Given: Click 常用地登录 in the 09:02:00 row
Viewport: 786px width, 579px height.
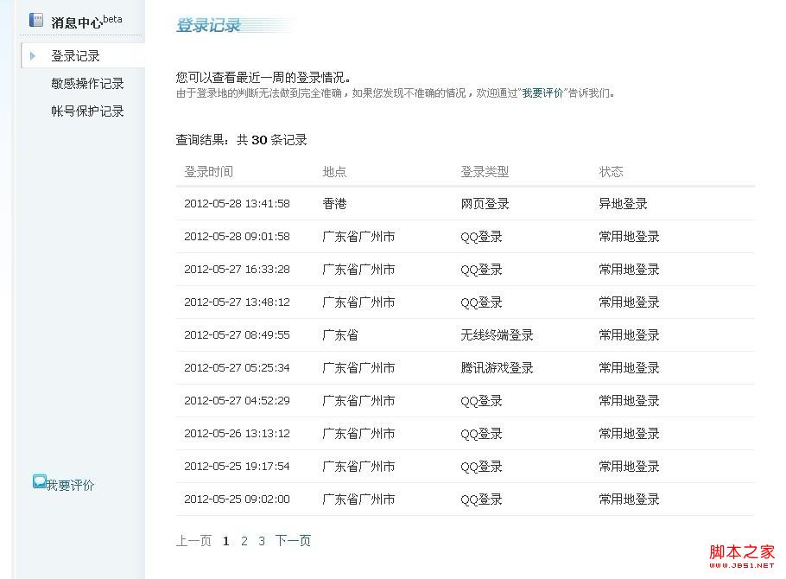Looking at the screenshot, I should 629,499.
